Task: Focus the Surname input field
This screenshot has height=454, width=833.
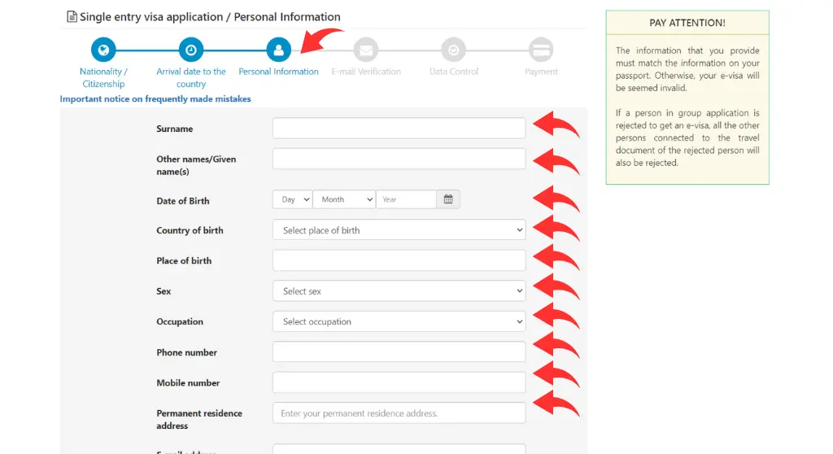Action: [x=399, y=128]
